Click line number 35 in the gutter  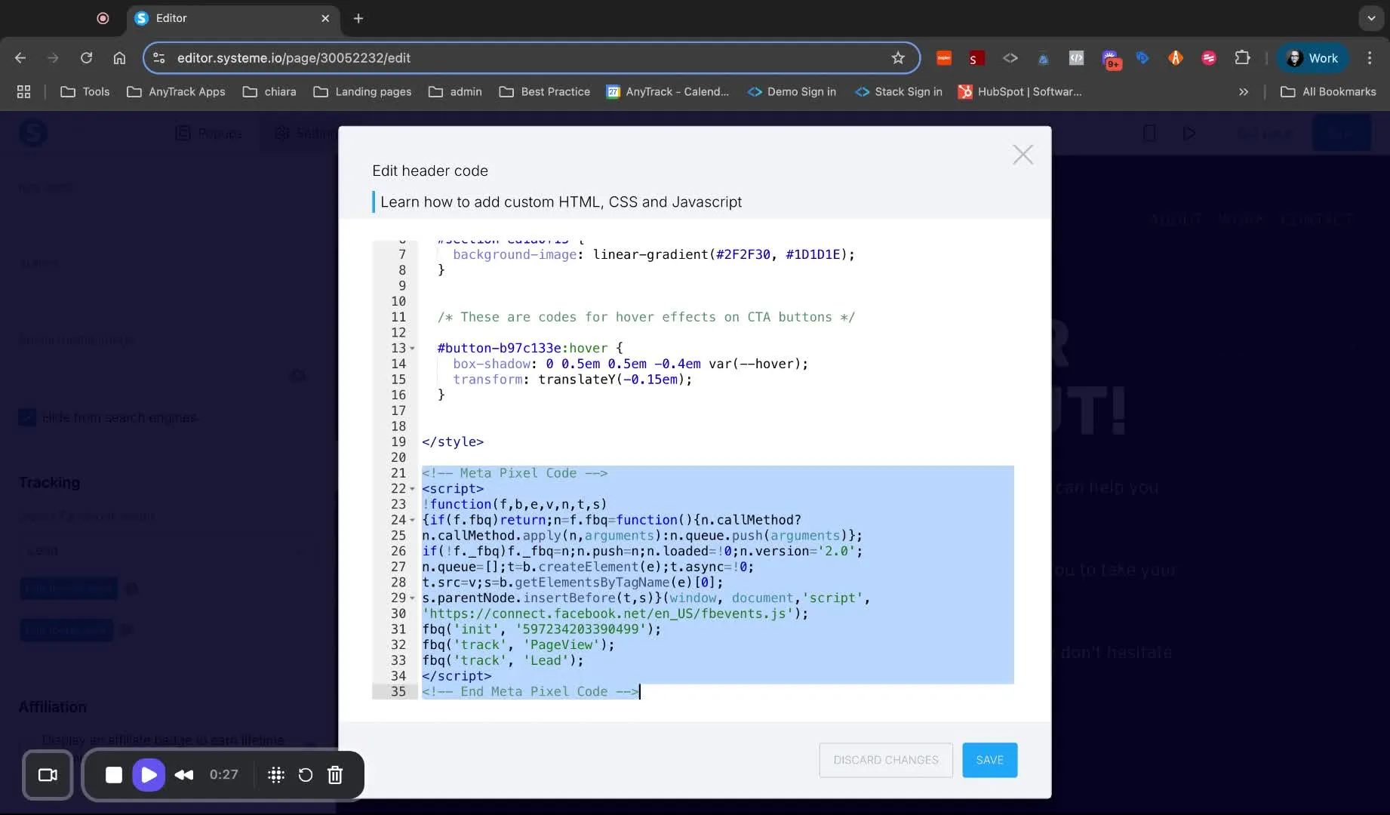[x=398, y=691]
